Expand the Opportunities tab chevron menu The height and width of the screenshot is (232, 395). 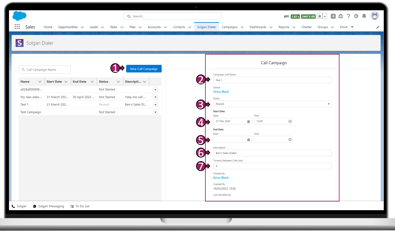(x=82, y=27)
